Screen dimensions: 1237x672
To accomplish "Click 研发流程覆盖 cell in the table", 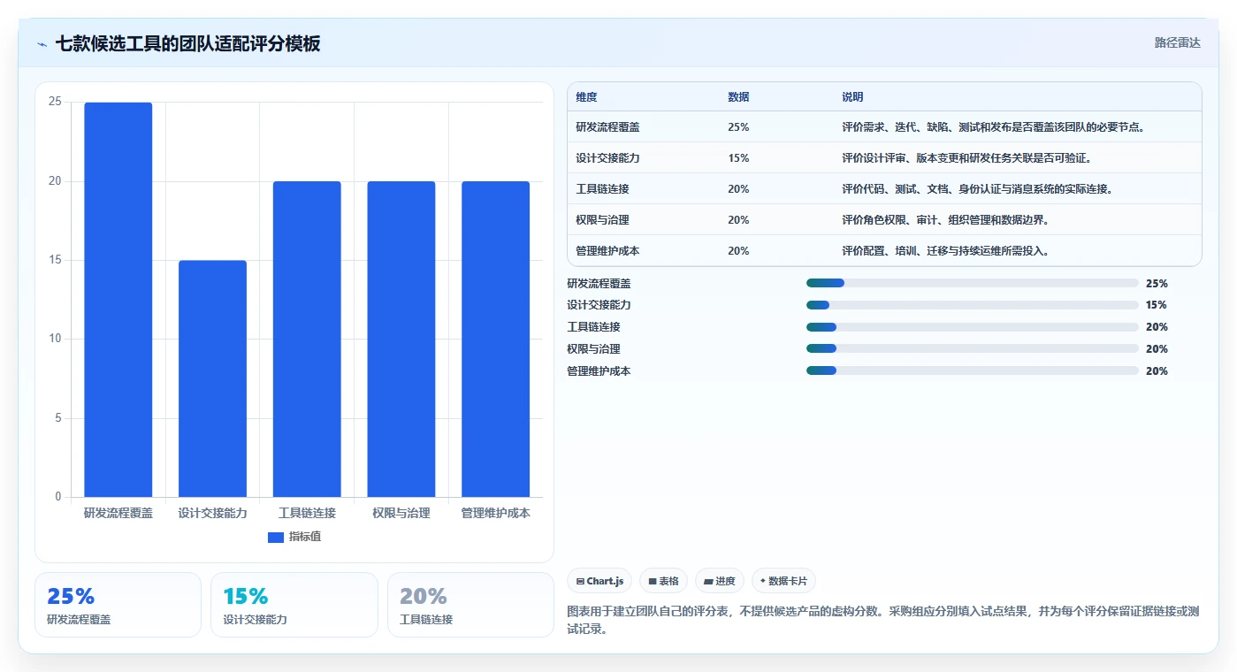I will (607, 127).
